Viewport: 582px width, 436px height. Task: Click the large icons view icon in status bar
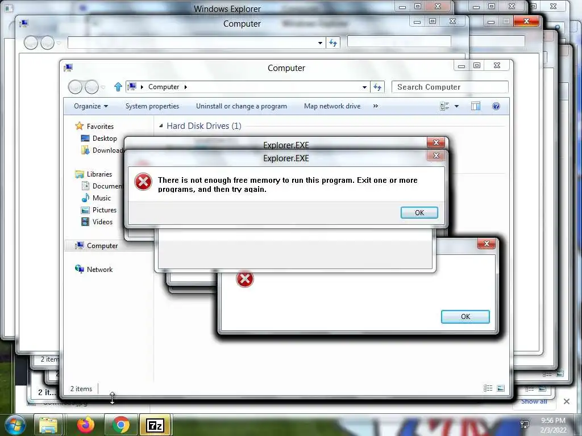[x=501, y=388]
